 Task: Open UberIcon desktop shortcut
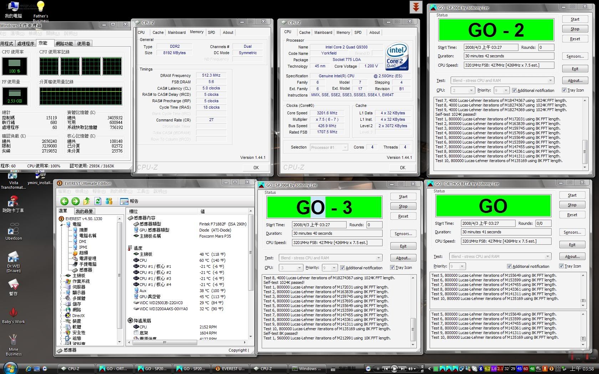pos(14,232)
